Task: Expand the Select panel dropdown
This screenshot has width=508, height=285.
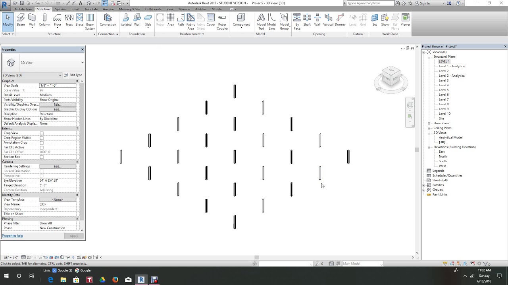Action: (8, 34)
